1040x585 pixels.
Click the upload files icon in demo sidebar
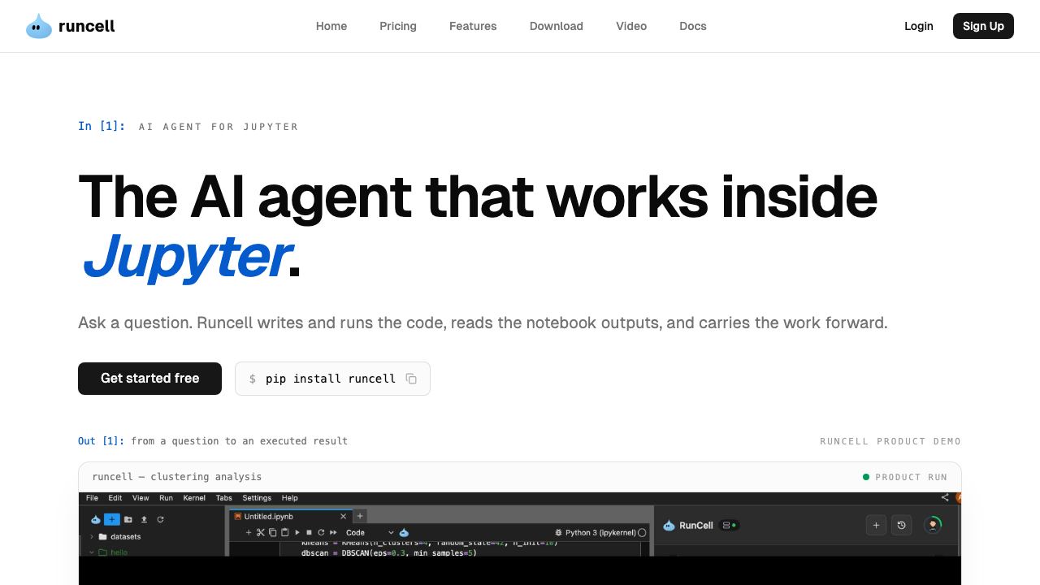click(x=144, y=519)
